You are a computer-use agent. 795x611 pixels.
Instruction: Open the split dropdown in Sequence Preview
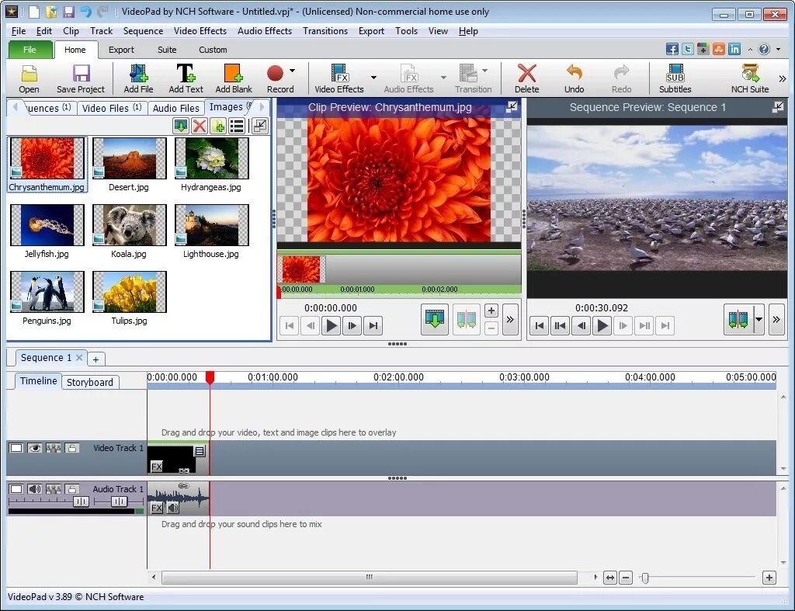pyautogui.click(x=759, y=319)
